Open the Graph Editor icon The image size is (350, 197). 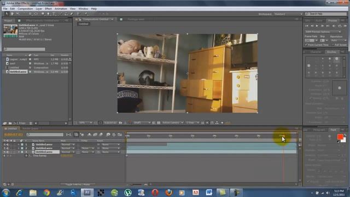click(120, 135)
